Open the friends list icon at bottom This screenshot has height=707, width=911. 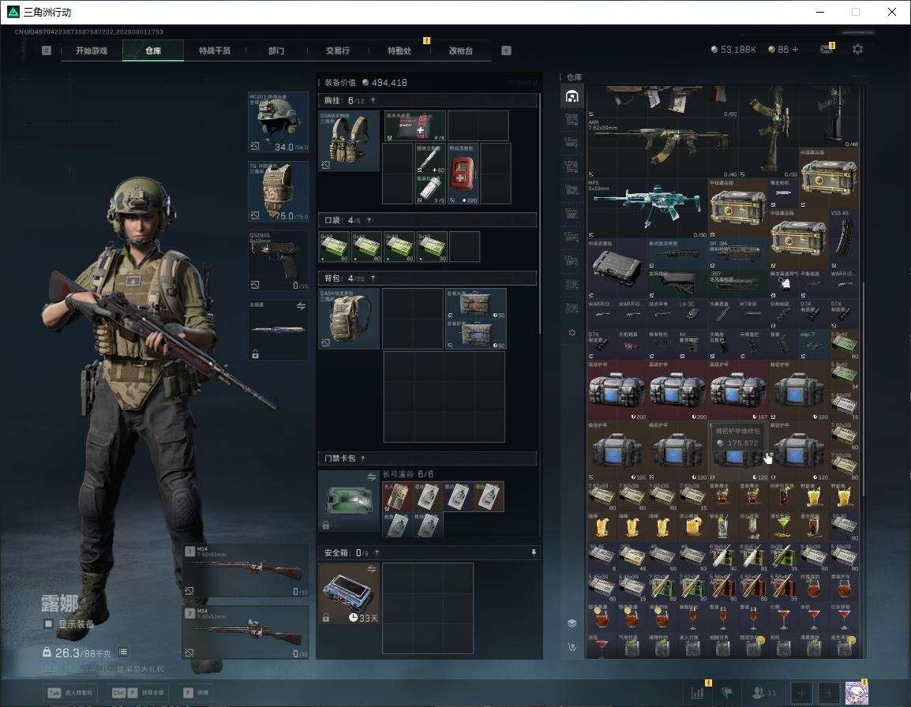(763, 692)
